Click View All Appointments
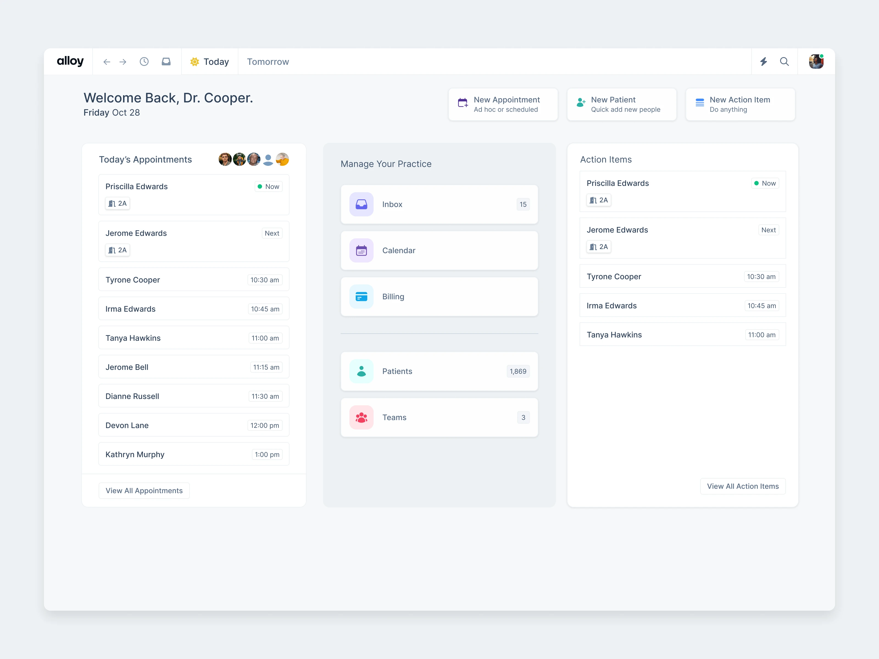 [x=144, y=490]
